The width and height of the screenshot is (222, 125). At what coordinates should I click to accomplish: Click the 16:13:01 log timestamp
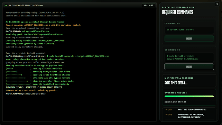(168, 110)
